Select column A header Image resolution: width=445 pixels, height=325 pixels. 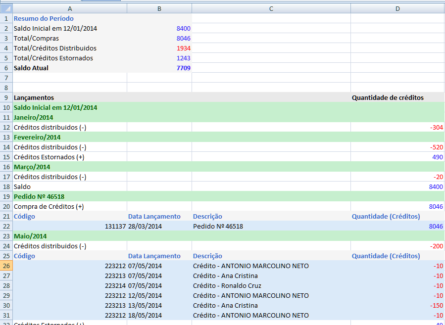tap(69, 8)
